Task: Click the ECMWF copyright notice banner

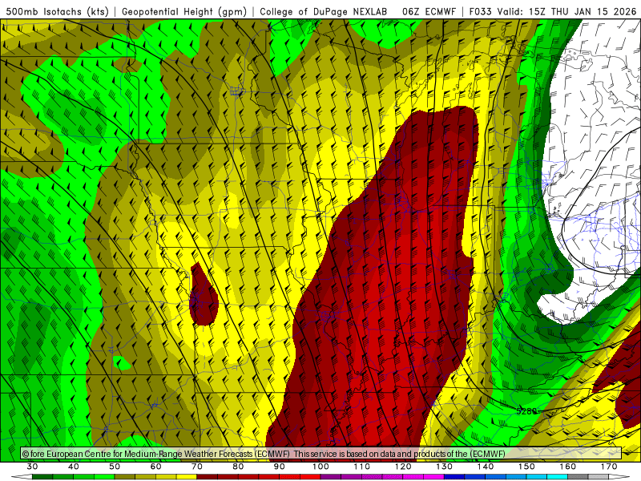Action: coord(321,454)
